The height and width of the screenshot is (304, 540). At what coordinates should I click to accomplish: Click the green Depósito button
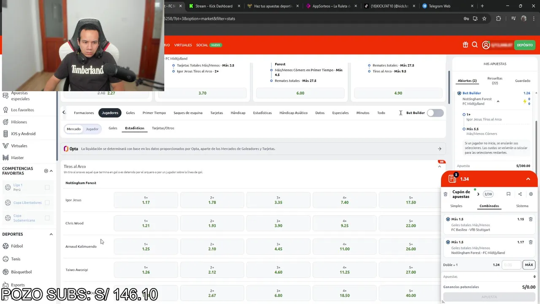click(x=525, y=45)
